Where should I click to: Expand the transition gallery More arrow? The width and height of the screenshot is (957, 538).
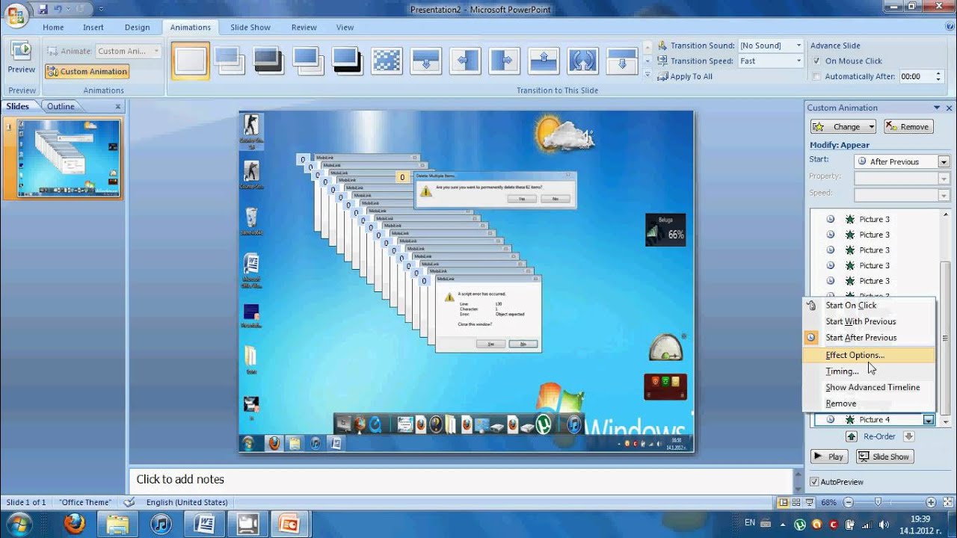click(647, 75)
